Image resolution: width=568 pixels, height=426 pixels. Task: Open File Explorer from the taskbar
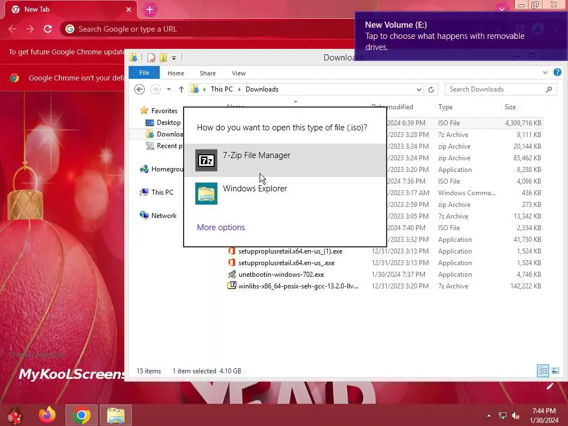(x=116, y=415)
